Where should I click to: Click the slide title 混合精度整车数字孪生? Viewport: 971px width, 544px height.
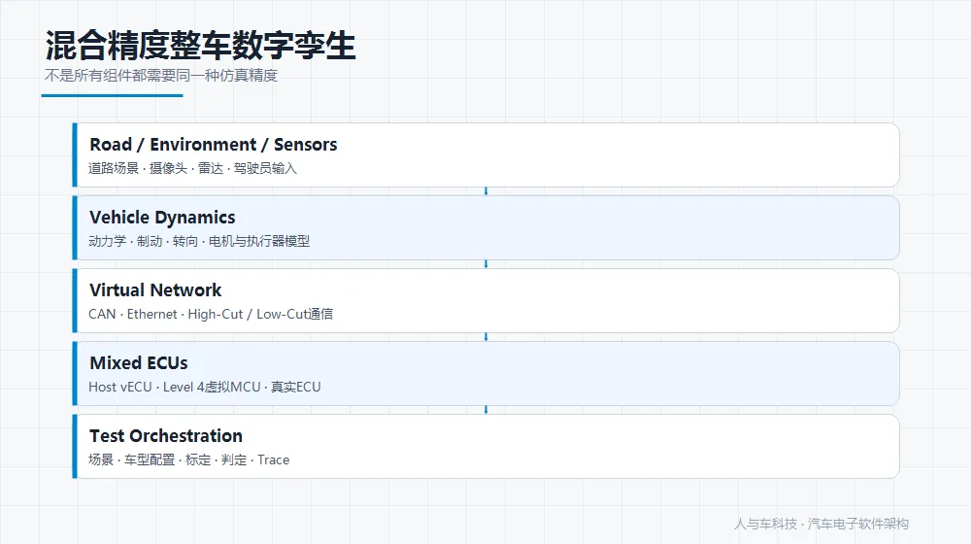coord(200,46)
